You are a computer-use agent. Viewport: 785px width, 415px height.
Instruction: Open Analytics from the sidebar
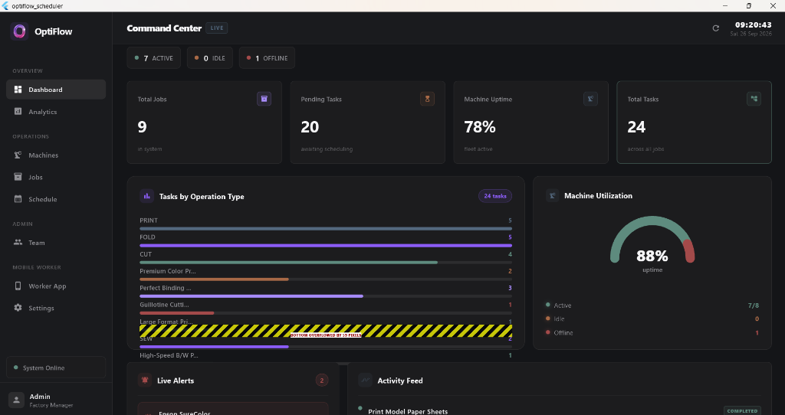click(x=56, y=112)
